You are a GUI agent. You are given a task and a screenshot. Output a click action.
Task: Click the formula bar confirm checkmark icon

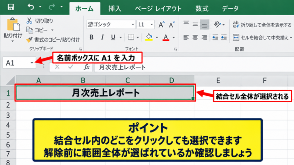[70, 67]
